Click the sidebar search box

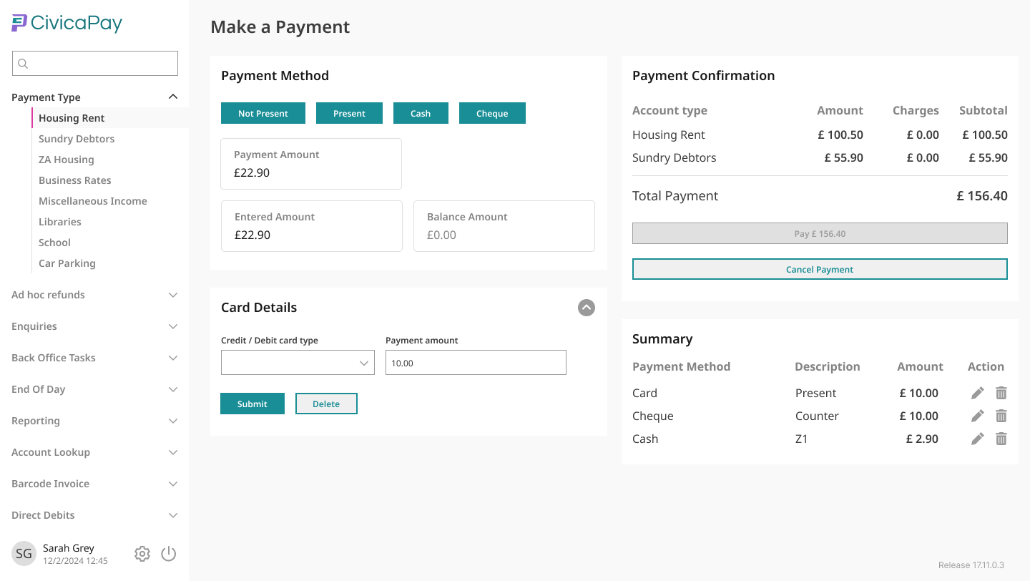coord(95,64)
